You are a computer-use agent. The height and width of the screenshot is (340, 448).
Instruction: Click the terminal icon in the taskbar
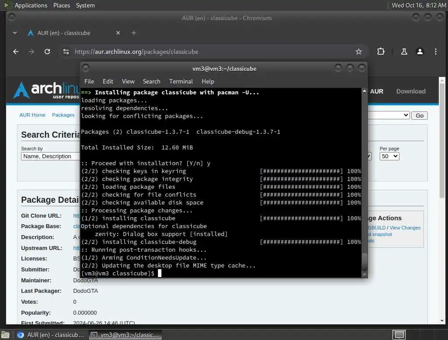[94, 335]
